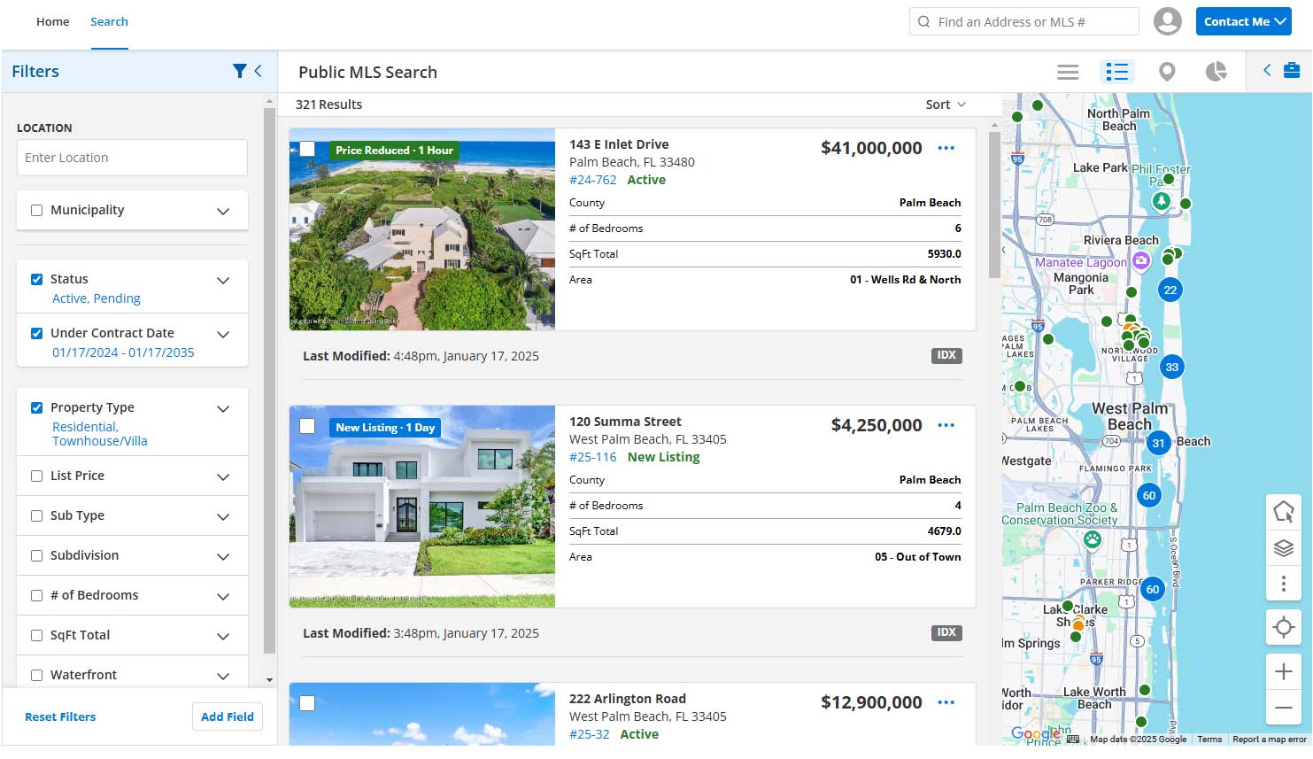Zoom out on the map
Viewport: 1313px width, 759px height.
[1283, 708]
